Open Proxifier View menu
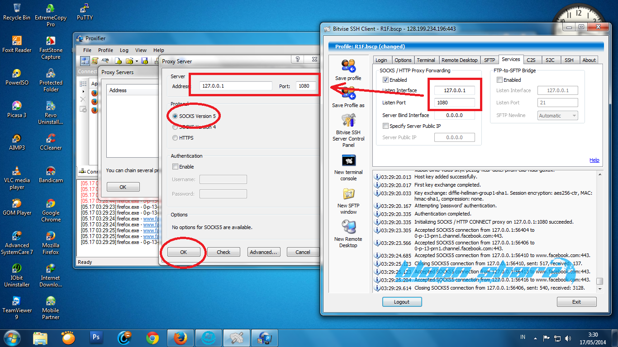Viewport: 618px width, 347px height. 141,50
